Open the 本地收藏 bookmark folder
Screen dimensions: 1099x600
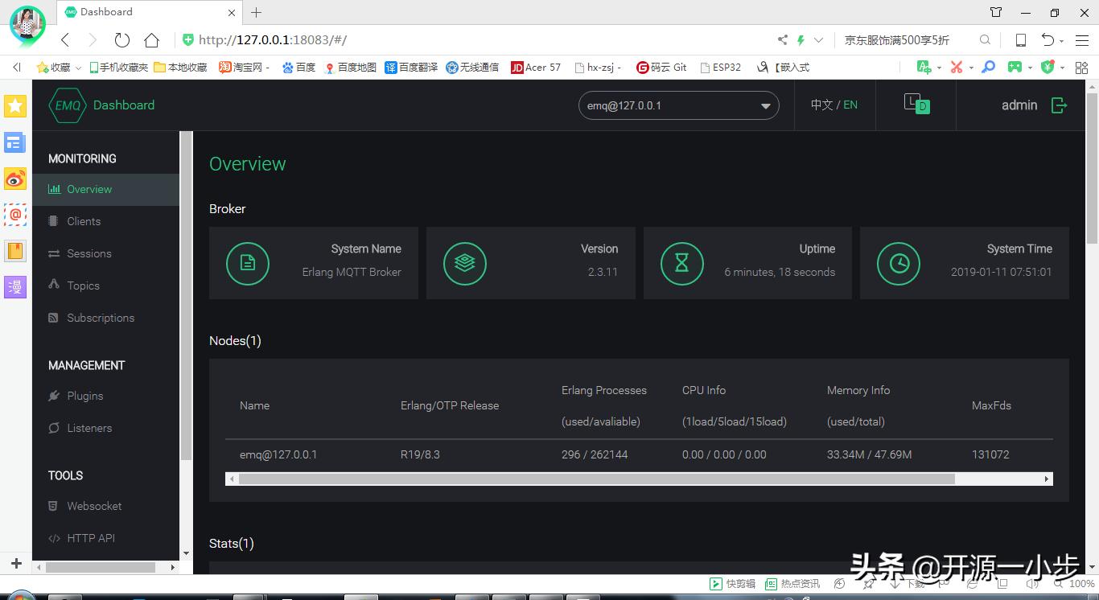tap(180, 68)
